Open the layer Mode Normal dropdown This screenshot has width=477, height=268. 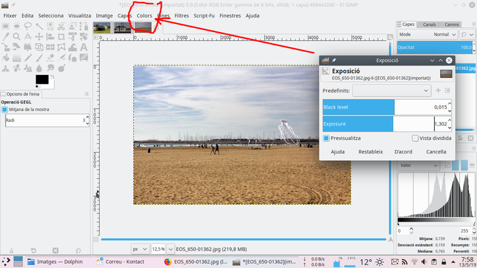tap(427, 34)
